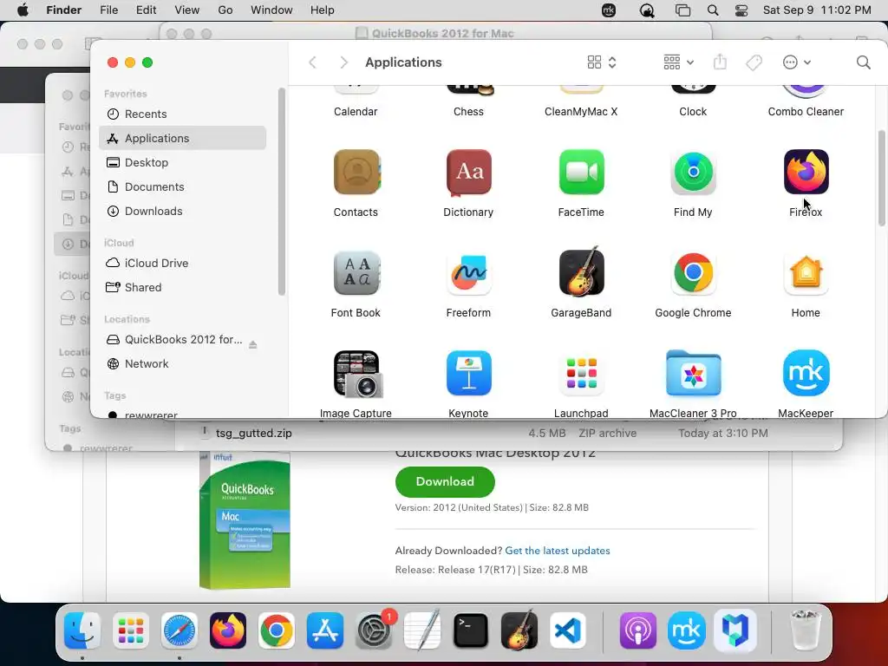Open the More actions ellipsis dropdown
Image resolution: width=888 pixels, height=666 pixels.
click(x=796, y=62)
